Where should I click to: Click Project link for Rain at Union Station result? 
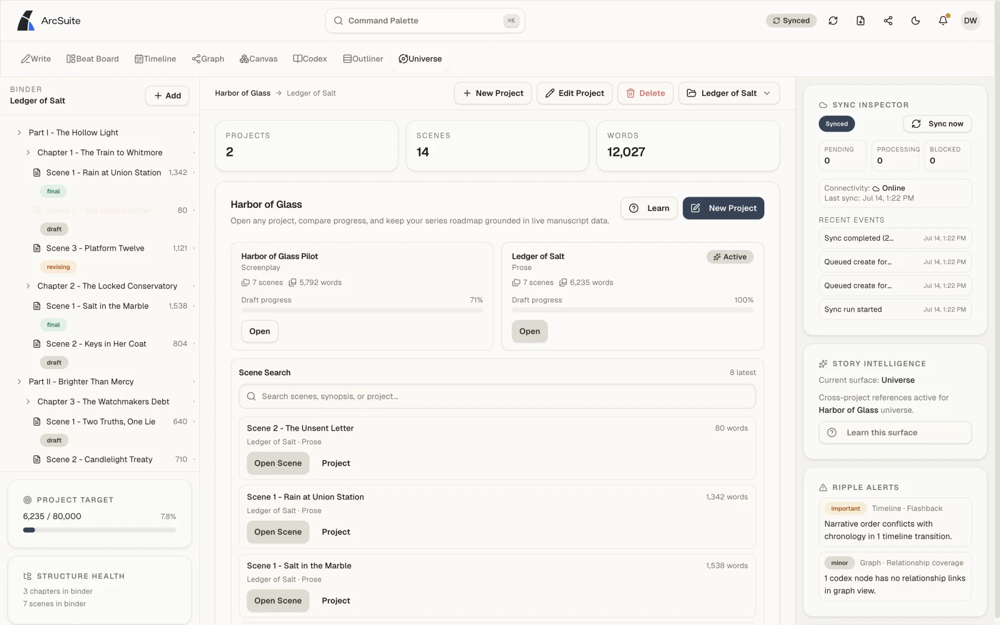pyautogui.click(x=336, y=532)
